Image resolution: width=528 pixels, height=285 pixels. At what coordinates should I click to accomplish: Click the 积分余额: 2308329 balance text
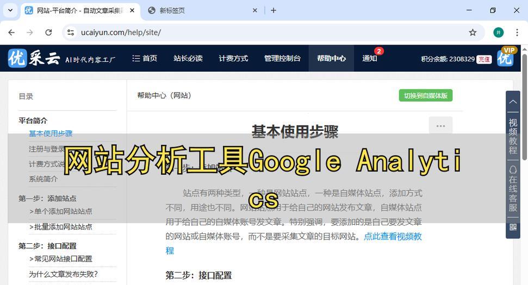point(448,59)
